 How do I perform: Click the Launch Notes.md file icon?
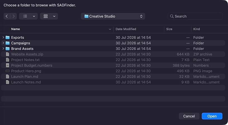8,82
